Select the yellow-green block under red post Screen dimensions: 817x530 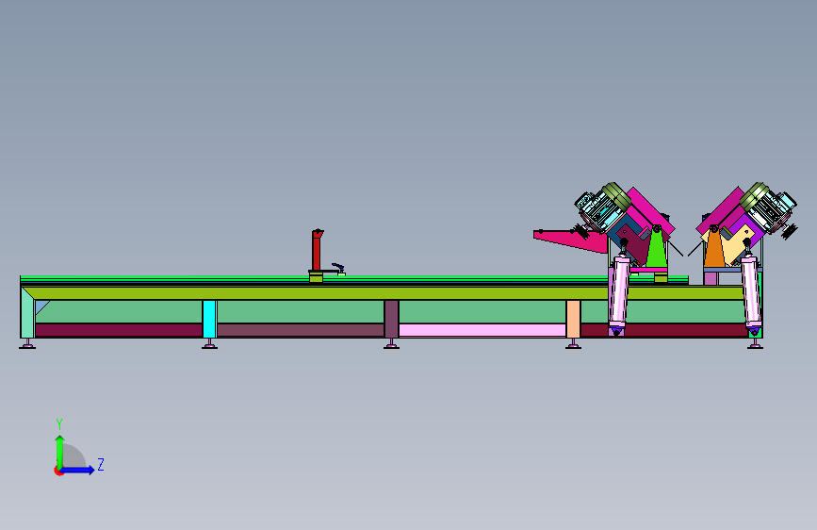point(316,277)
